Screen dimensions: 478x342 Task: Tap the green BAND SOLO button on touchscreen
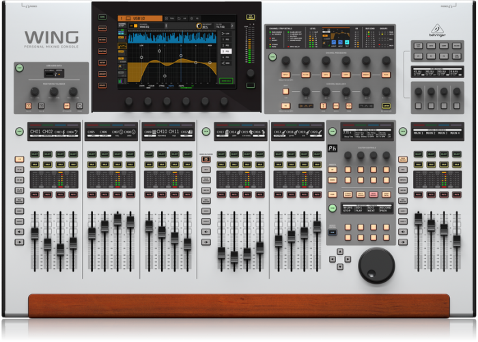click(x=226, y=81)
